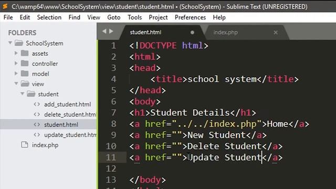
Task: Click the closing body tag on line 13
Action: [x=148, y=180]
